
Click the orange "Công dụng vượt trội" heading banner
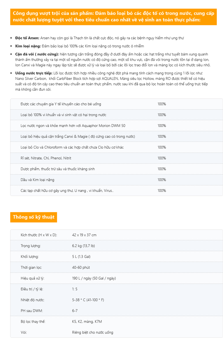pyautogui.click(x=113, y=17)
